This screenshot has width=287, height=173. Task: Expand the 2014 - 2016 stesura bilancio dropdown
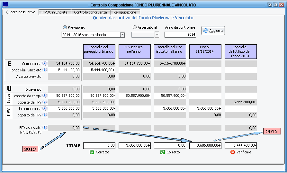[x=122, y=35]
